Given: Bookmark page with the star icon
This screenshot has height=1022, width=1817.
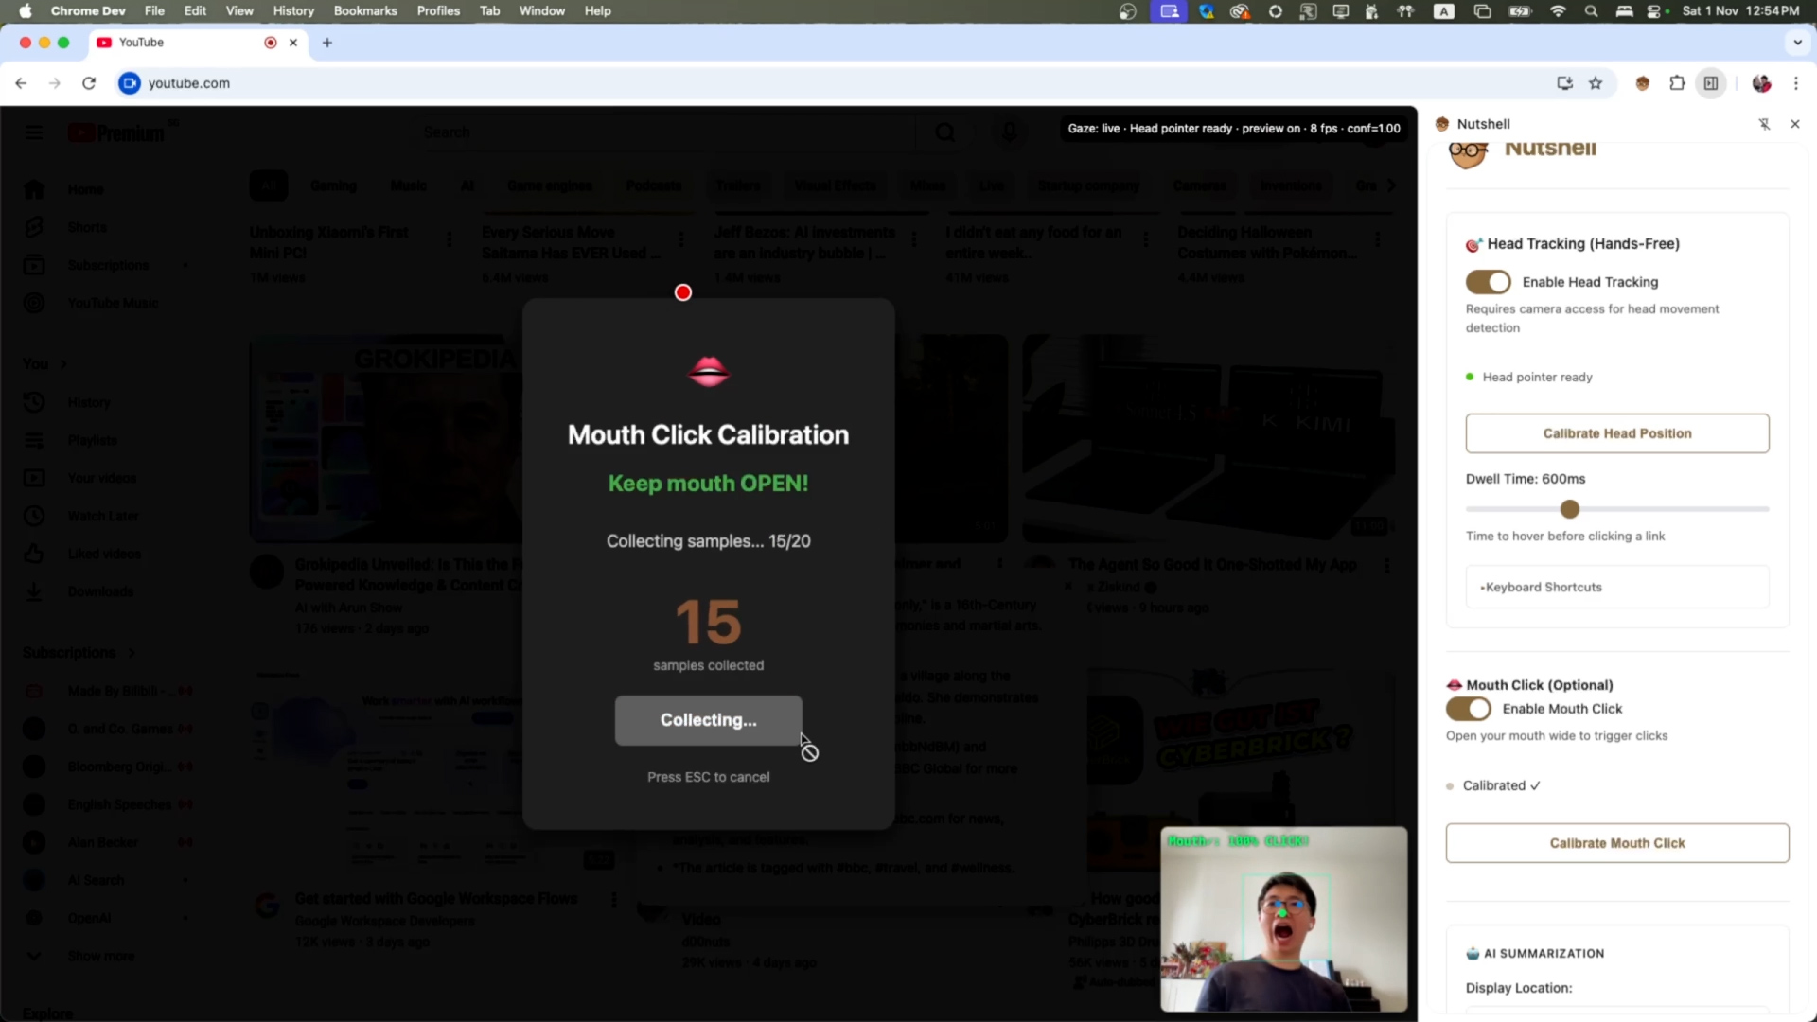Looking at the screenshot, I should click(x=1596, y=83).
